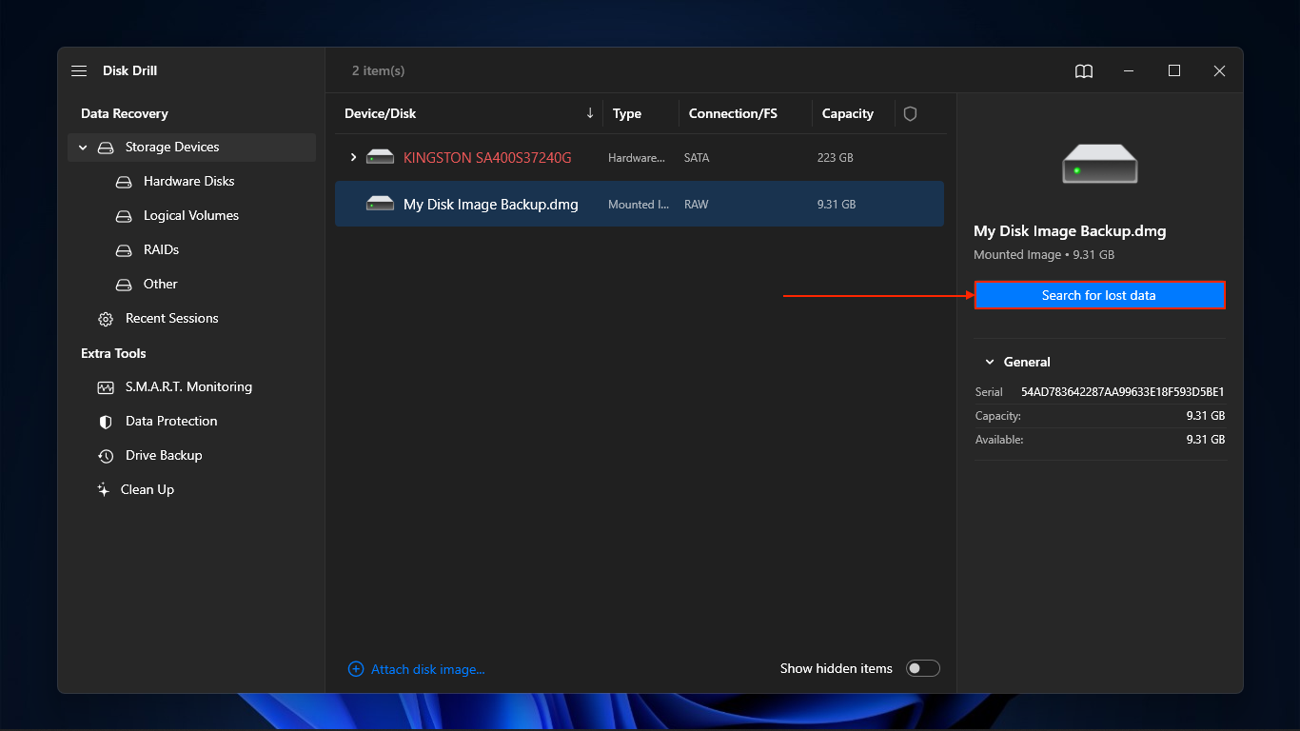Open the hamburger menu next to Disk Drill

click(x=79, y=71)
